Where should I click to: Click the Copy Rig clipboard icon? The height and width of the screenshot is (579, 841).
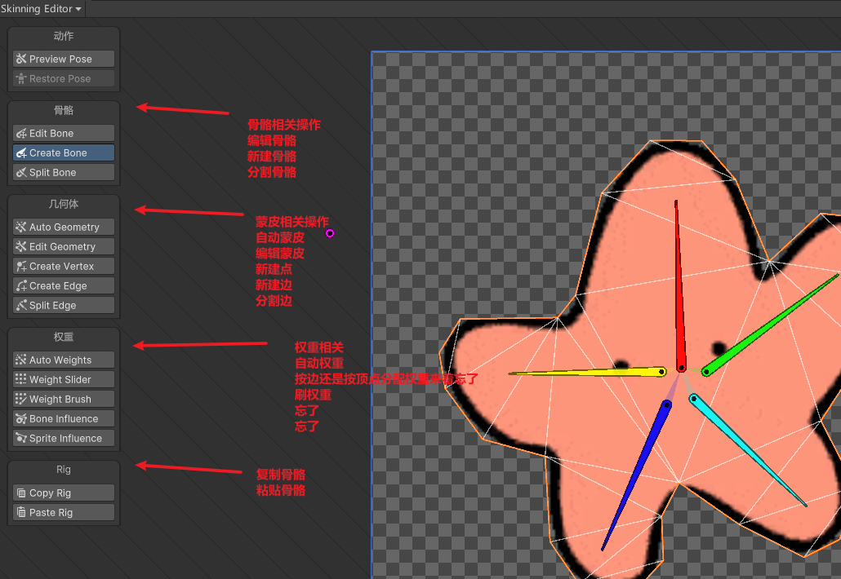pos(21,493)
